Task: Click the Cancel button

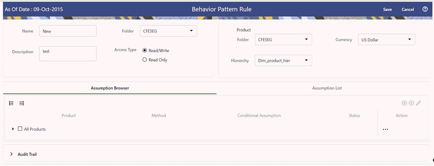Action: [x=408, y=9]
